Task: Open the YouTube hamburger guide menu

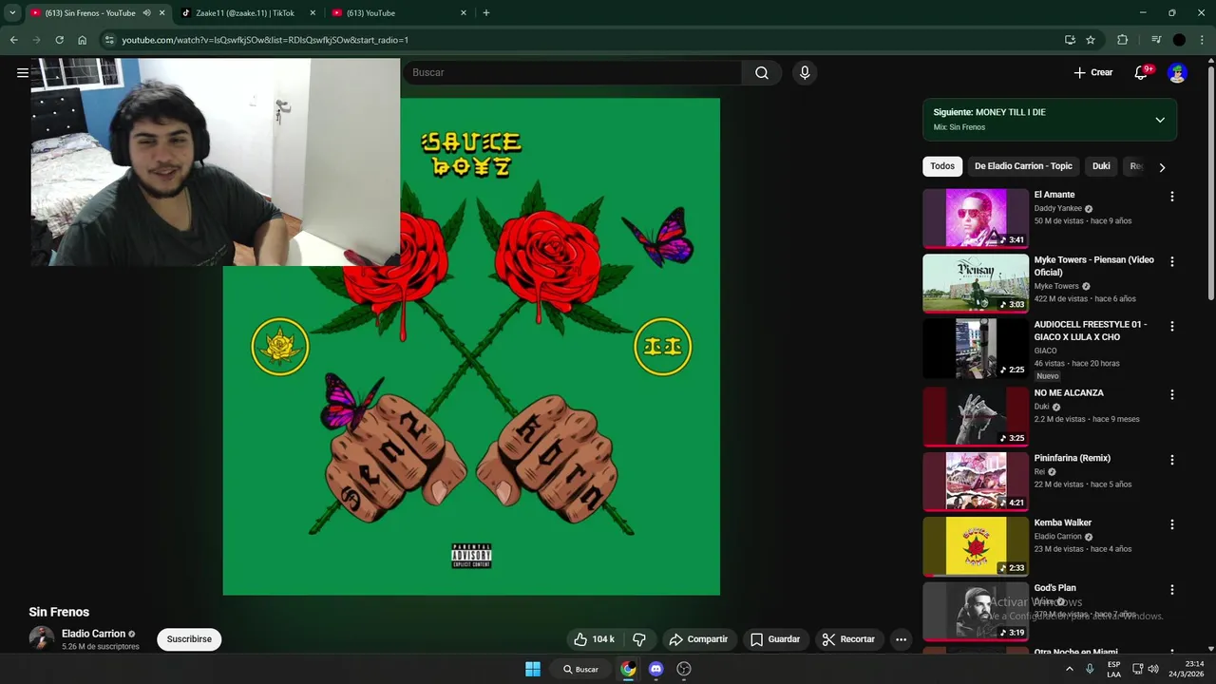Action: tap(23, 72)
